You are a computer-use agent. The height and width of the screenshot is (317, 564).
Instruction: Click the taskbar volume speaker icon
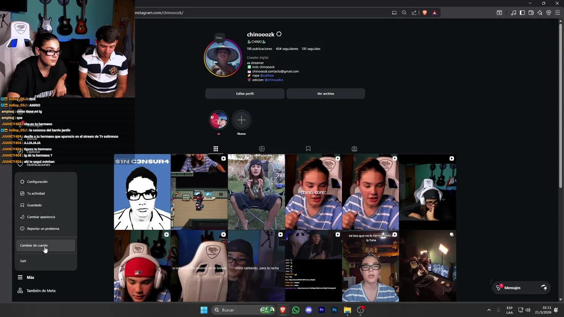[528, 310]
